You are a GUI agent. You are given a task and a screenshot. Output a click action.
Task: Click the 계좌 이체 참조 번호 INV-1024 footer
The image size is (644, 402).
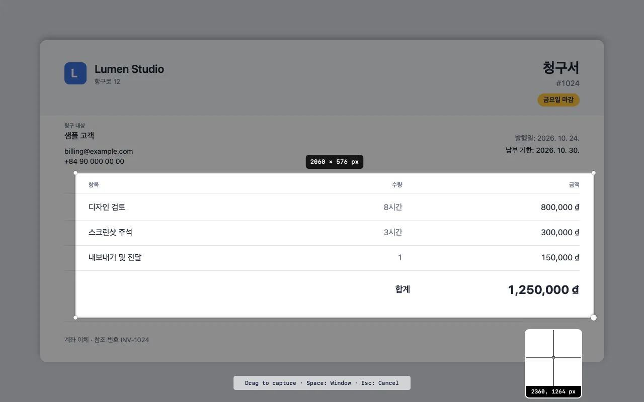point(107,340)
